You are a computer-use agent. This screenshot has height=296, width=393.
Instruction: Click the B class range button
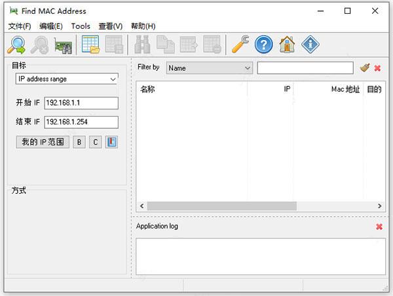pyautogui.click(x=79, y=142)
